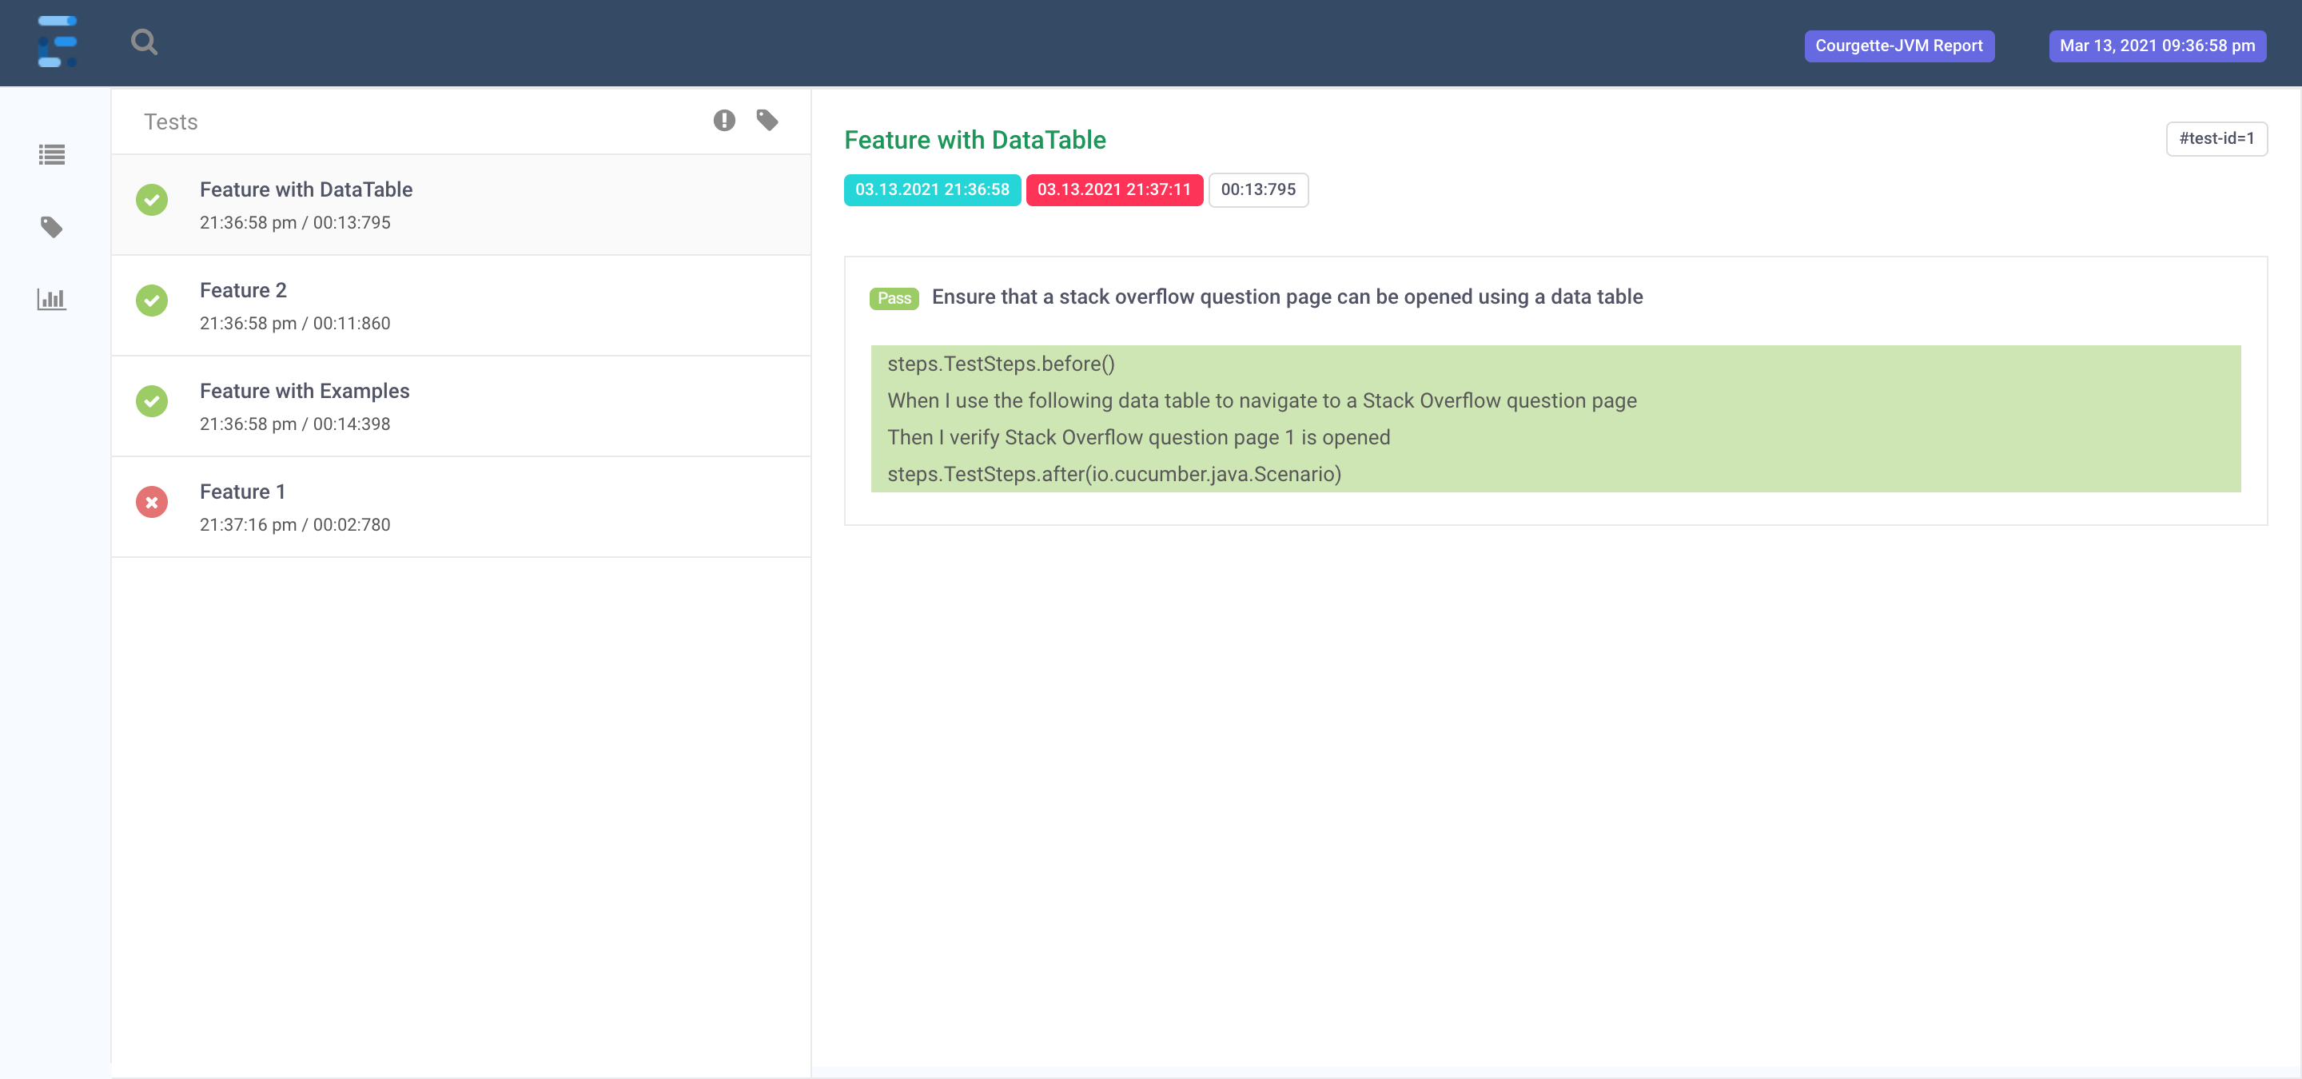This screenshot has width=2302, height=1079.
Task: Open the test list view in sidebar
Action: coord(52,155)
